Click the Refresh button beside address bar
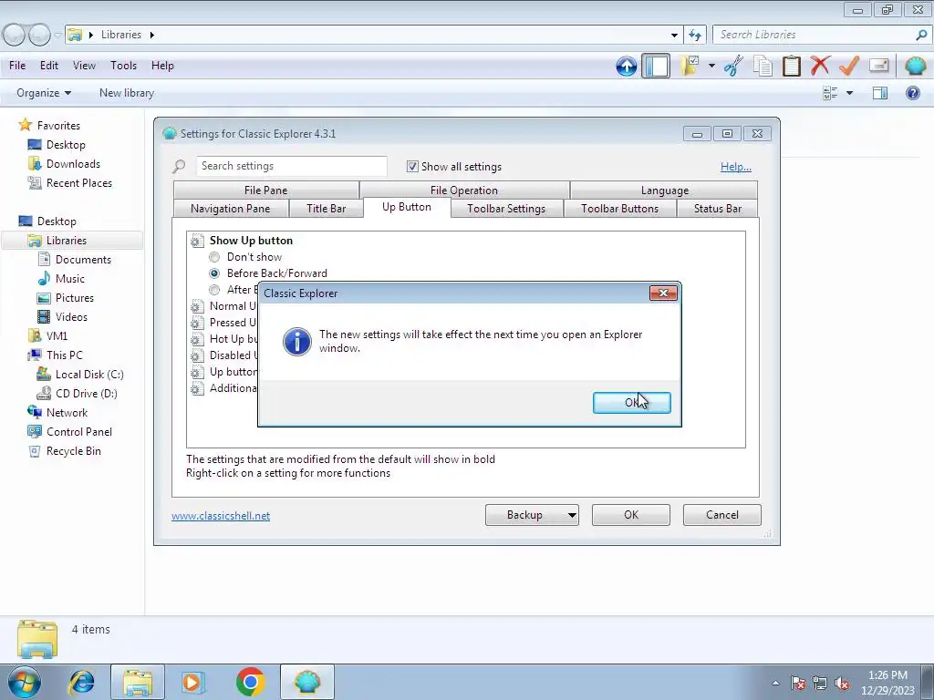This screenshot has height=700, width=934. pyautogui.click(x=695, y=36)
